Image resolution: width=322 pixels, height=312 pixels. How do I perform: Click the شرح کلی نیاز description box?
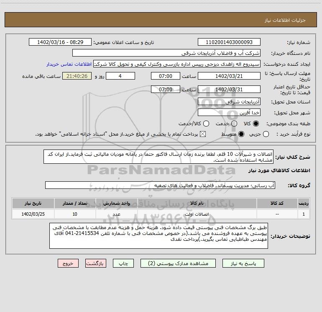pos(158,157)
